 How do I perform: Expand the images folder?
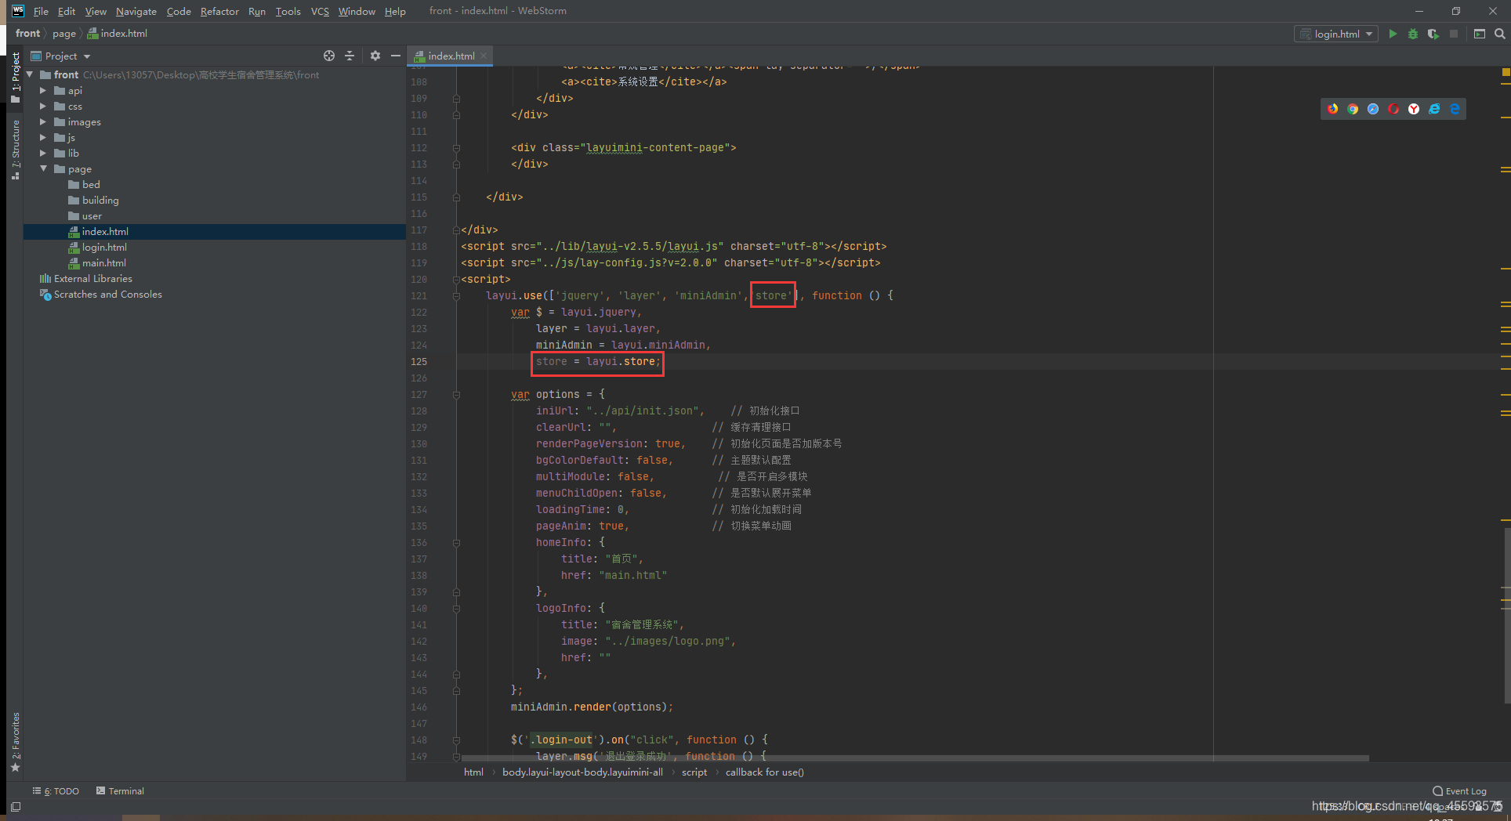(x=43, y=122)
